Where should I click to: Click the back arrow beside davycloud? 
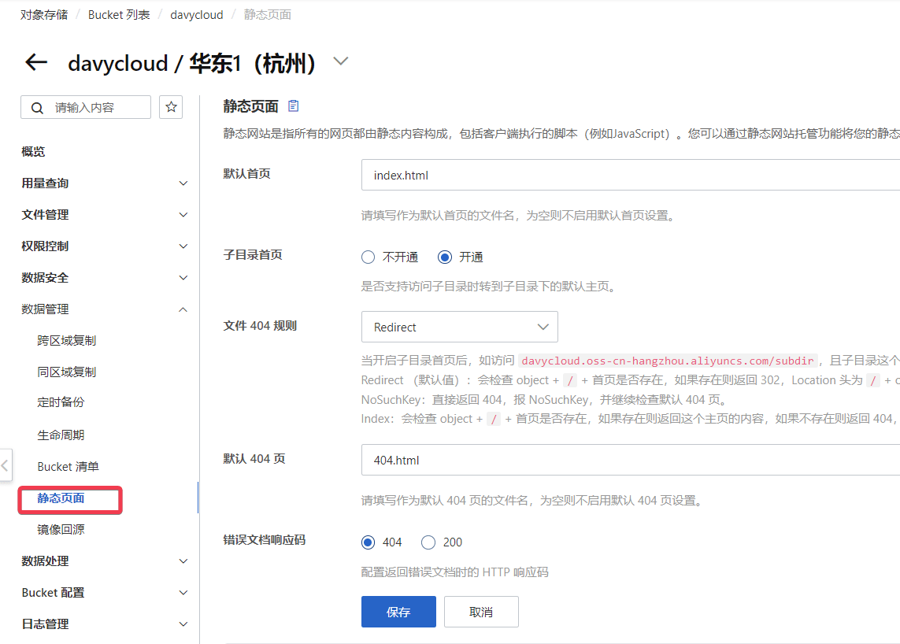[36, 63]
